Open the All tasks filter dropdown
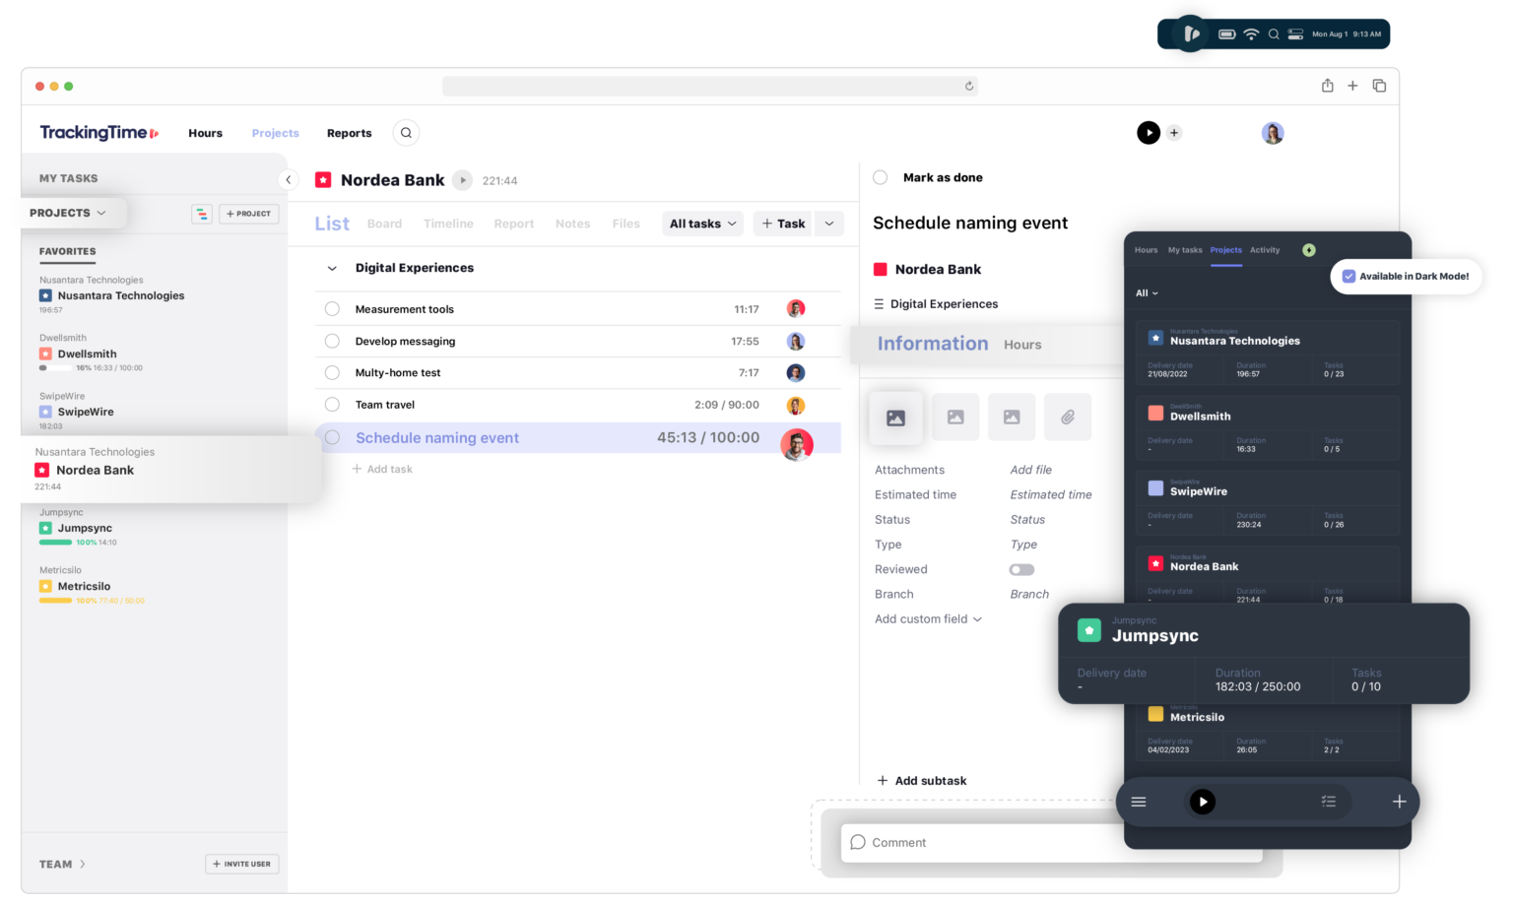Screen dimensions: 1513x903 (x=702, y=224)
